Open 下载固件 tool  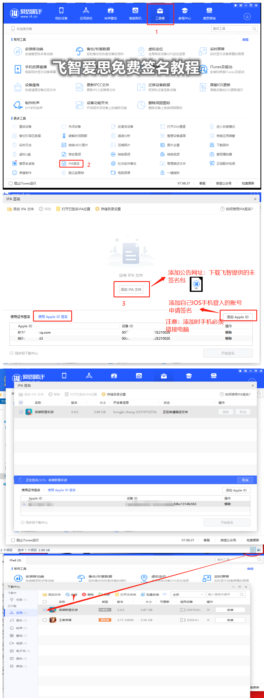[x=219, y=145]
